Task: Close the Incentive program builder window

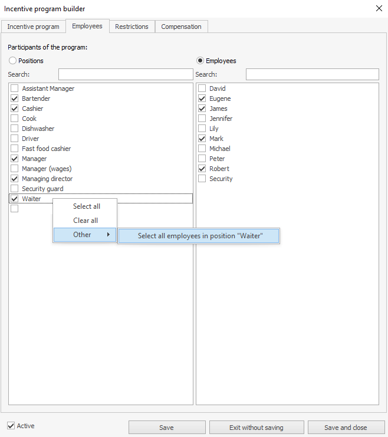Action: [x=379, y=8]
